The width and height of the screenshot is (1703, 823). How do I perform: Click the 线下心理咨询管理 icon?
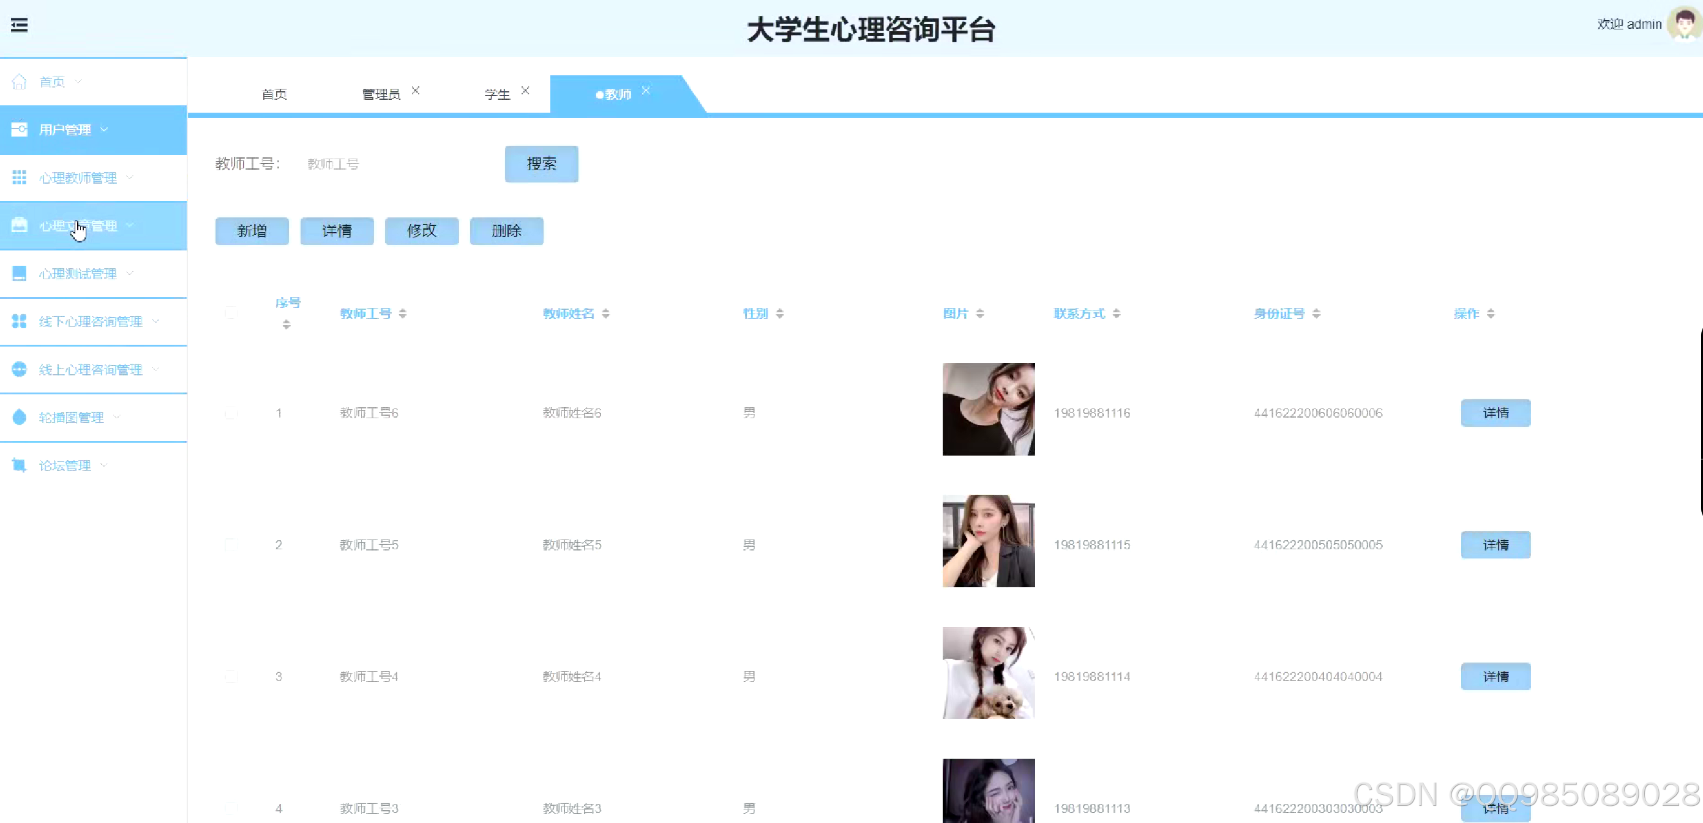(19, 321)
